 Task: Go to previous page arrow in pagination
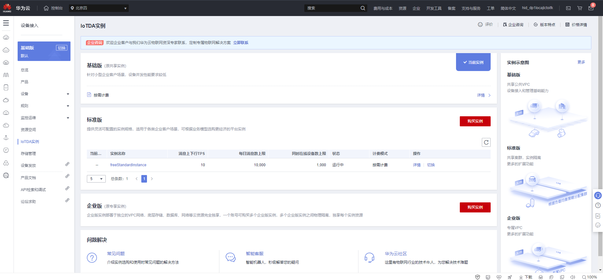pos(137,179)
